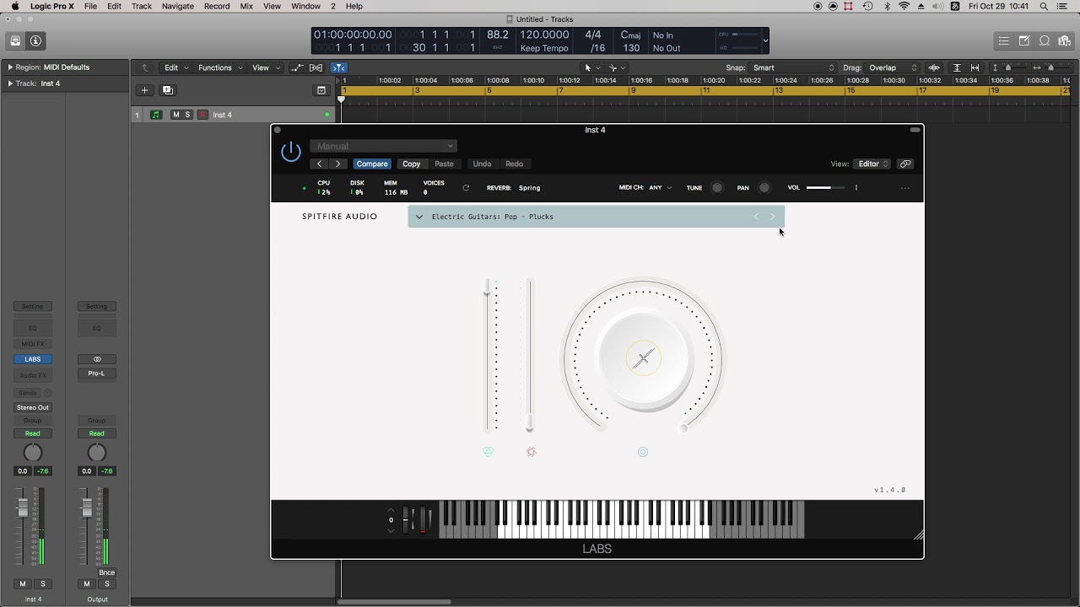Click the duplicate track icon
Screen dimensions: 1080x607
167,90
